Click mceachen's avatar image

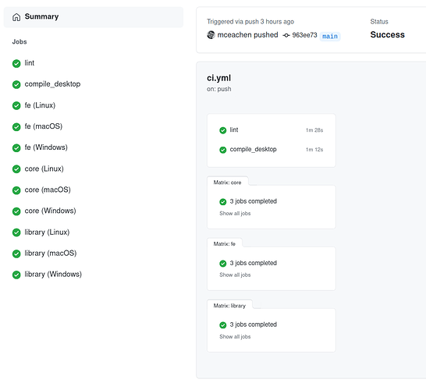(211, 35)
